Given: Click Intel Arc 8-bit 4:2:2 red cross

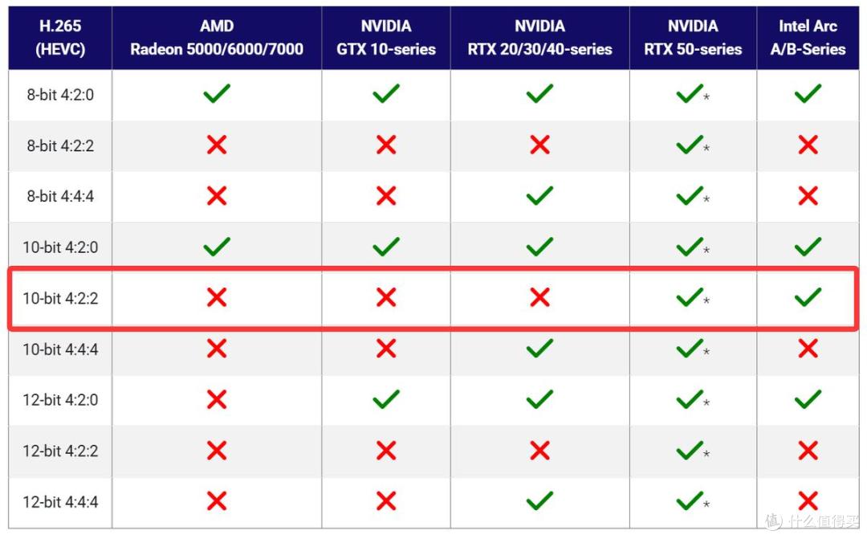Looking at the screenshot, I should click(808, 145).
